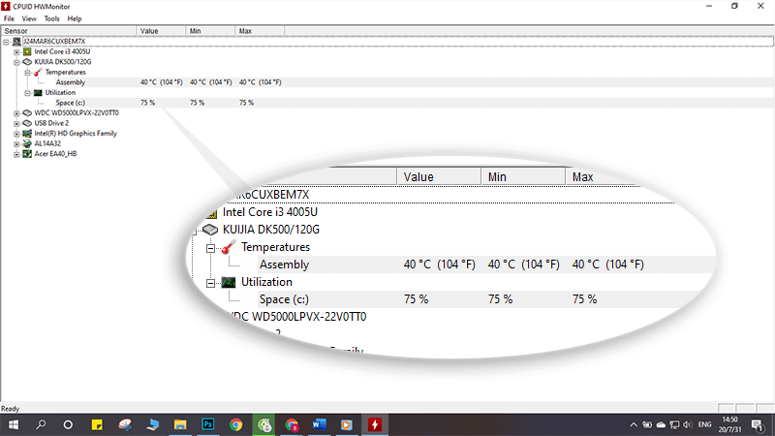
Task: Click the network tray icon
Action: coord(674,424)
